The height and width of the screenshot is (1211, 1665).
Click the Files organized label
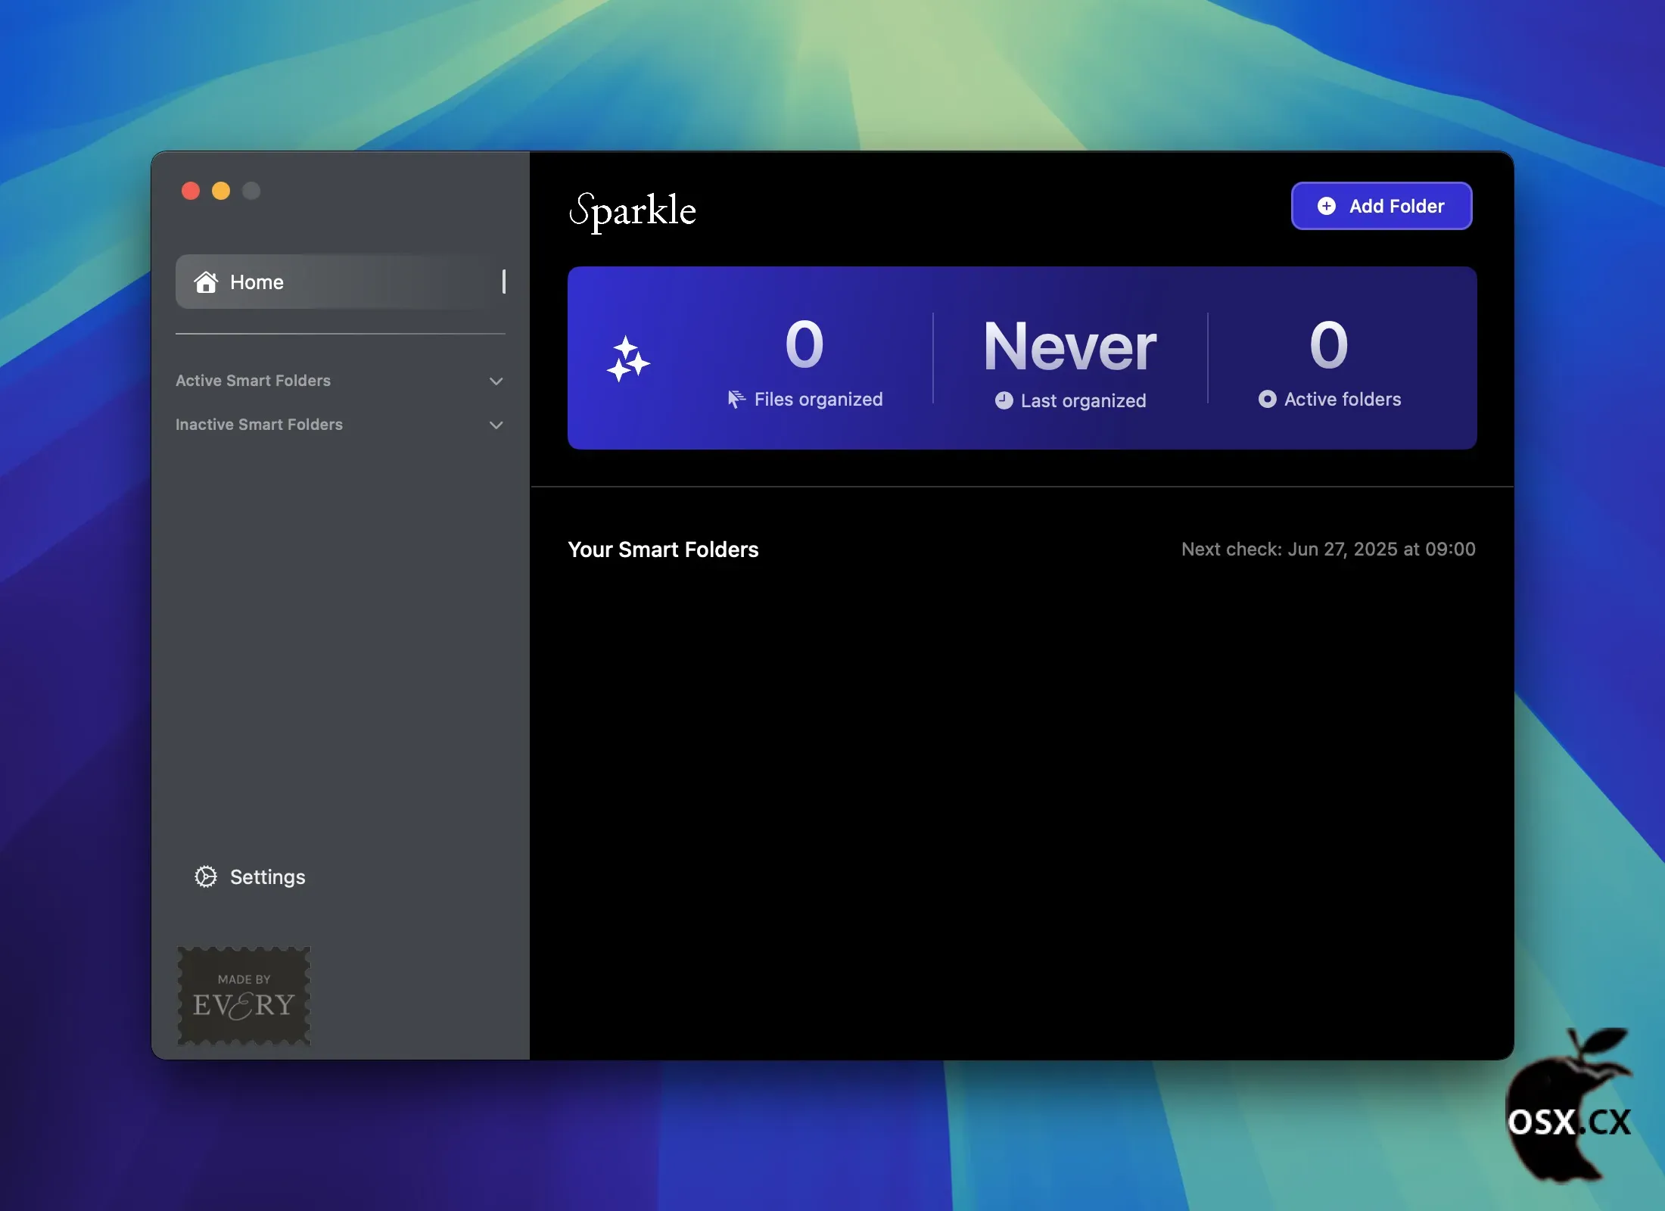point(818,400)
